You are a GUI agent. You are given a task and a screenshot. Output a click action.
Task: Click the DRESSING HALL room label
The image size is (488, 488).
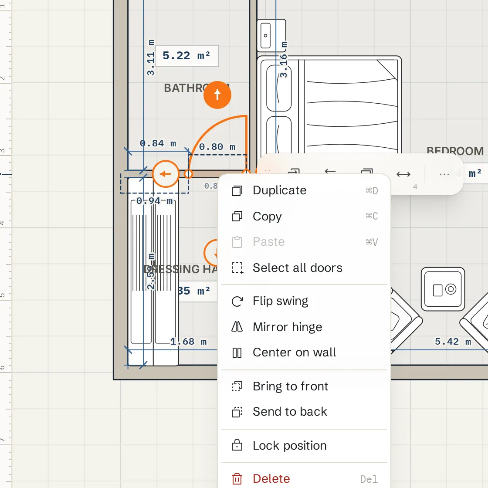pos(180,269)
